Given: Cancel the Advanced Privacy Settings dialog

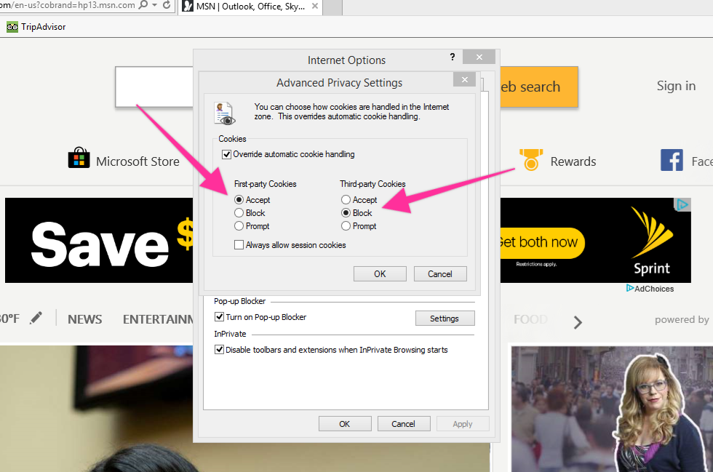Looking at the screenshot, I should 439,273.
